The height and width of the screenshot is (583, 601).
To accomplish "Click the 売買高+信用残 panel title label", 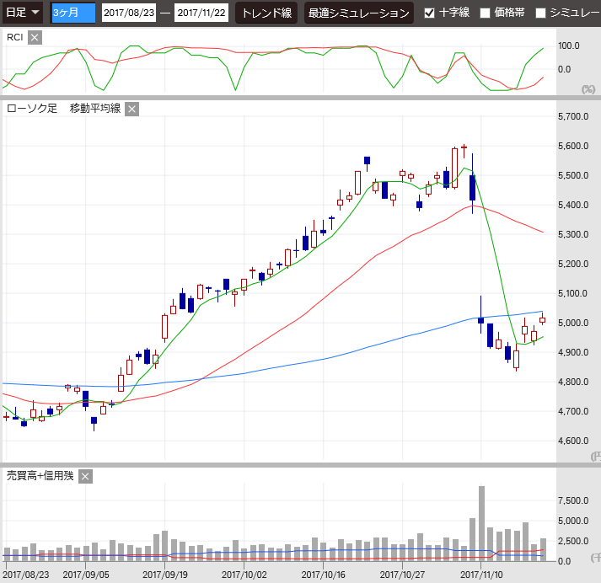I will [x=40, y=476].
